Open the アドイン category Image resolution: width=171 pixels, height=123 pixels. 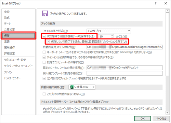click(x=8, y=72)
